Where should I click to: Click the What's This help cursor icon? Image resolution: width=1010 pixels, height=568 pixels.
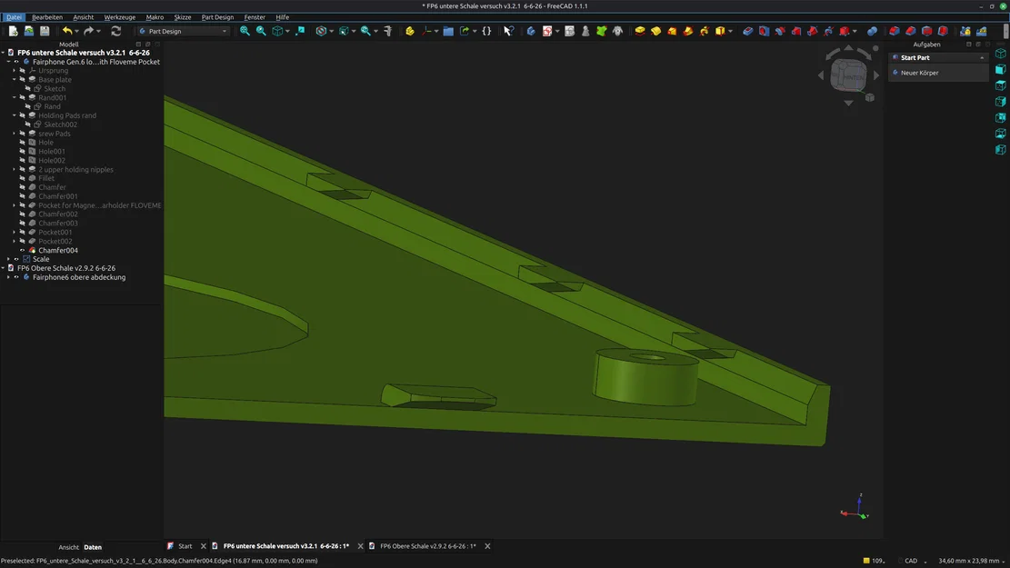(x=509, y=31)
